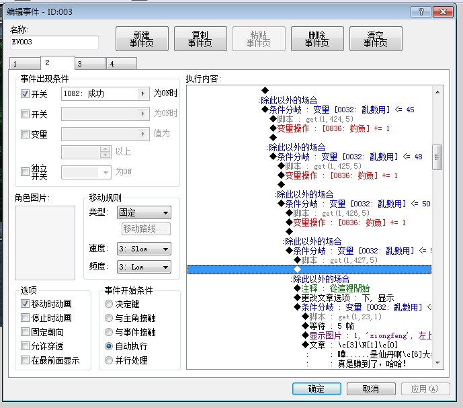Select the comment line 注释：從這裡開始
The height and width of the screenshot is (408, 463).
coord(332,288)
